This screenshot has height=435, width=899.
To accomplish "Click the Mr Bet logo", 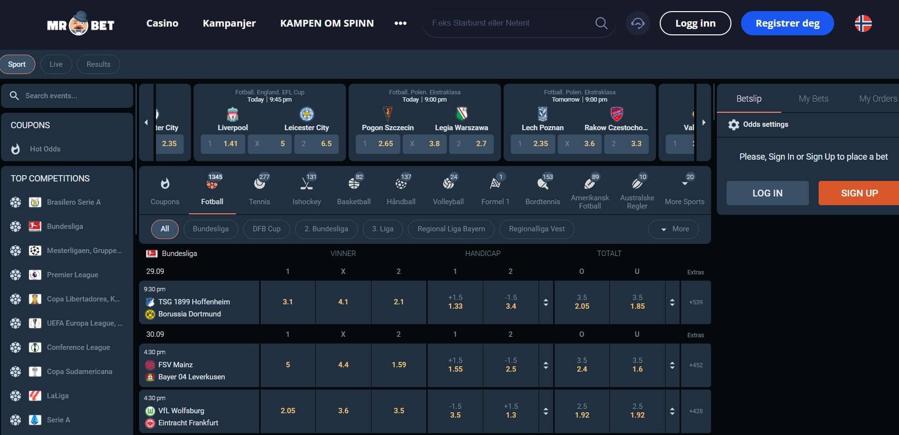I will (x=81, y=23).
